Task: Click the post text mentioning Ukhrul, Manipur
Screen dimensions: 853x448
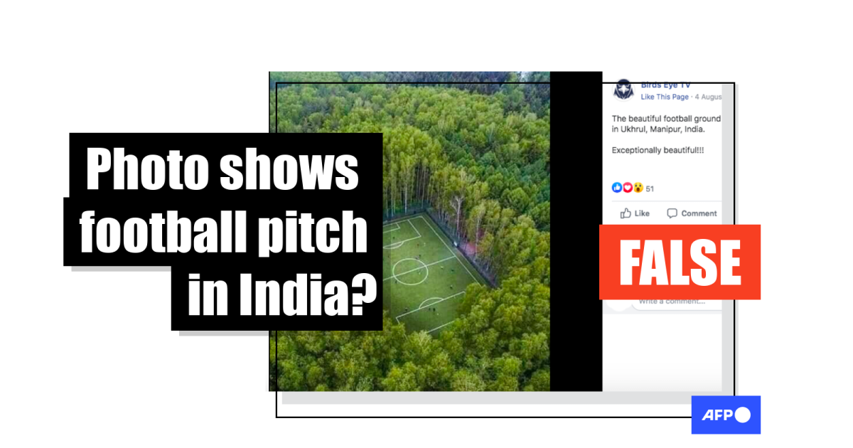Action: pos(666,124)
